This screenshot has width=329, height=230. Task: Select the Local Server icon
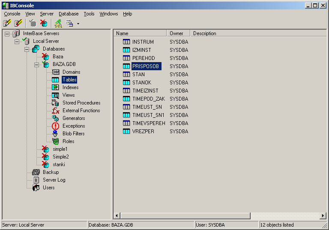click(x=26, y=41)
